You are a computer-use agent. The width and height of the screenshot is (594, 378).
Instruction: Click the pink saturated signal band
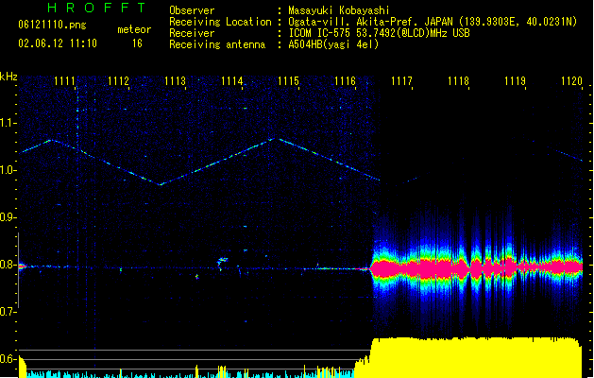[477, 267]
